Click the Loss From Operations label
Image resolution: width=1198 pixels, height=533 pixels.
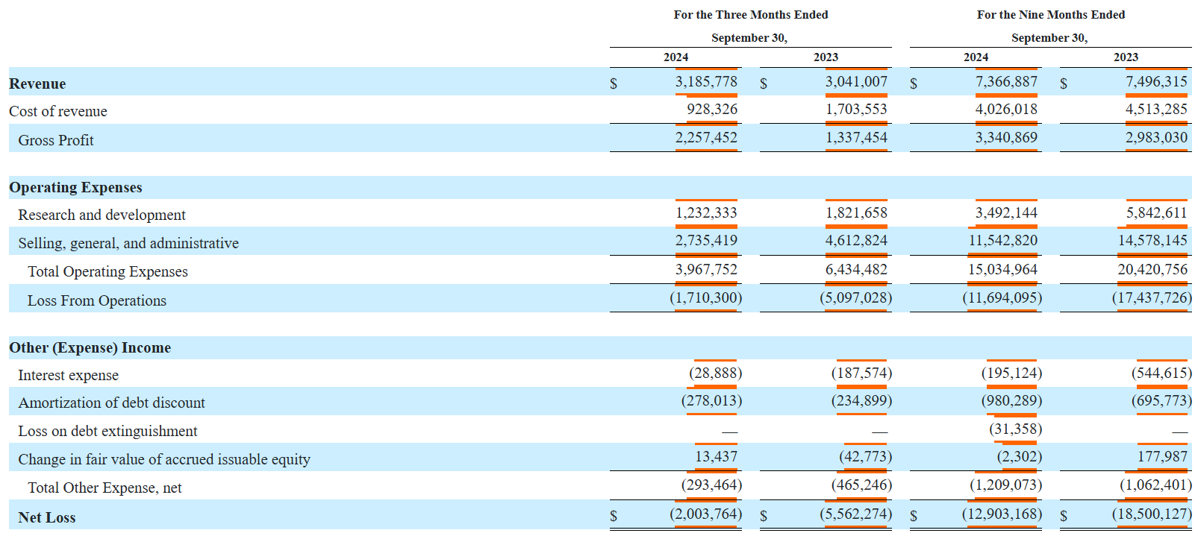coord(97,300)
